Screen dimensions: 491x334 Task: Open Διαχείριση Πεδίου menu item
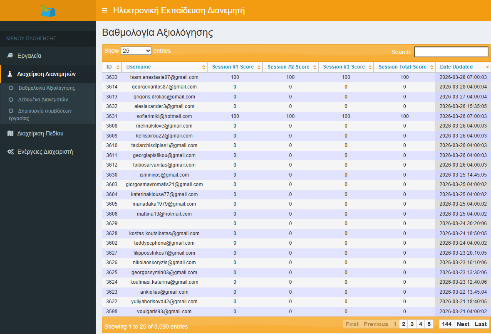coord(40,133)
